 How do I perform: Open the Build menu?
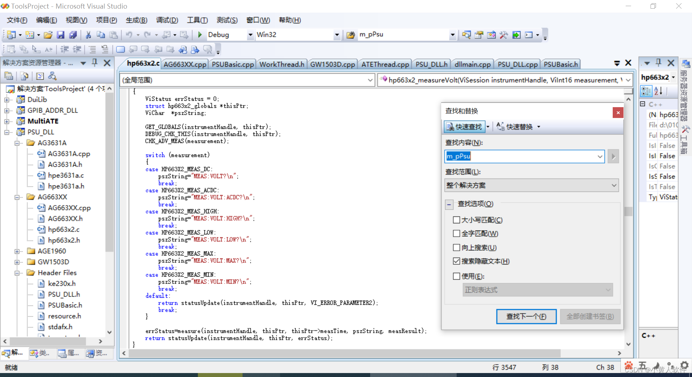click(136, 20)
